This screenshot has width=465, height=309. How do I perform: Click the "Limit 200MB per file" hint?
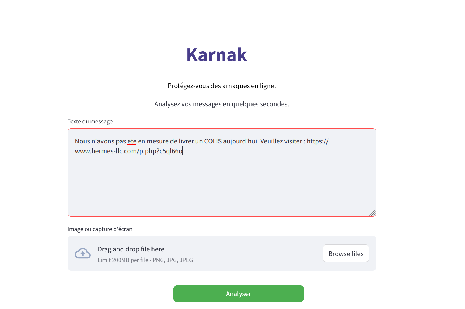(123, 260)
